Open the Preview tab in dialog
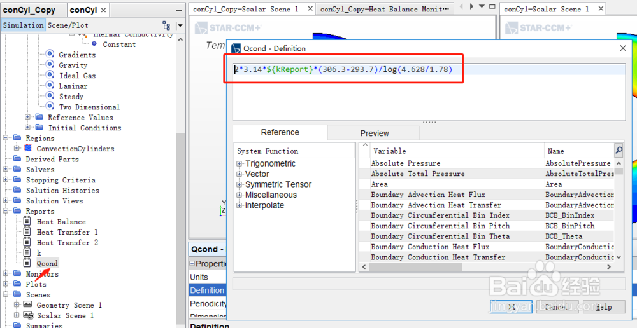 tap(374, 133)
